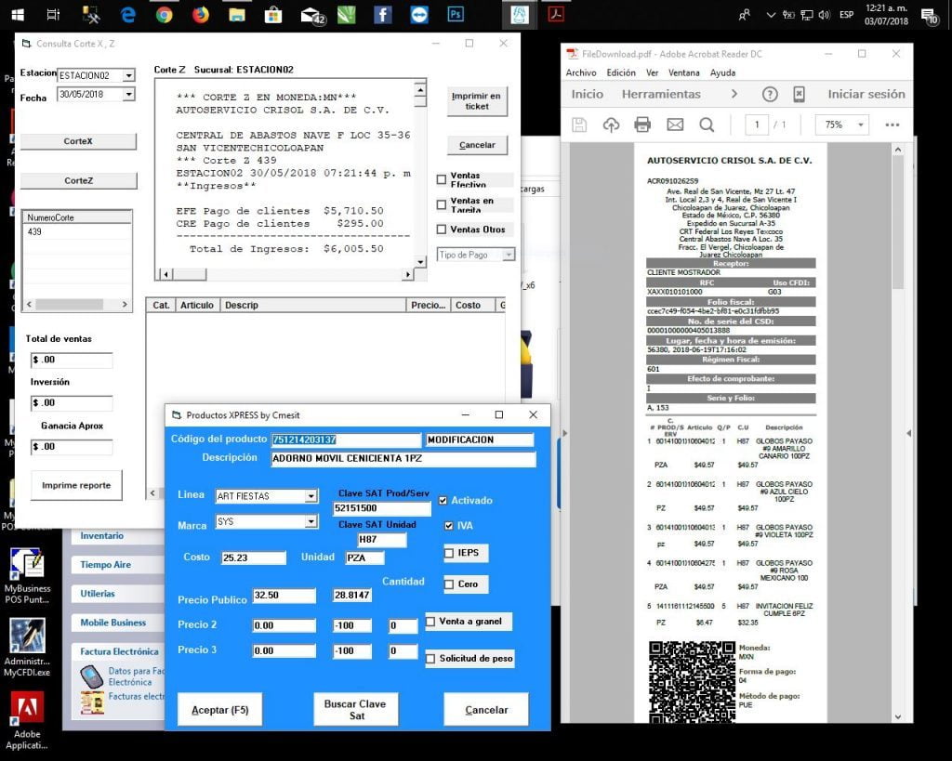The height and width of the screenshot is (761, 952).
Task: Click the volume icon in system tray
Action: coord(824,15)
